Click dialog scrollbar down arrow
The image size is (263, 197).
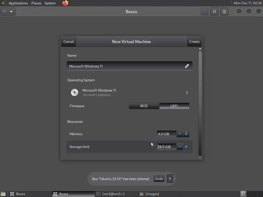tap(200, 157)
